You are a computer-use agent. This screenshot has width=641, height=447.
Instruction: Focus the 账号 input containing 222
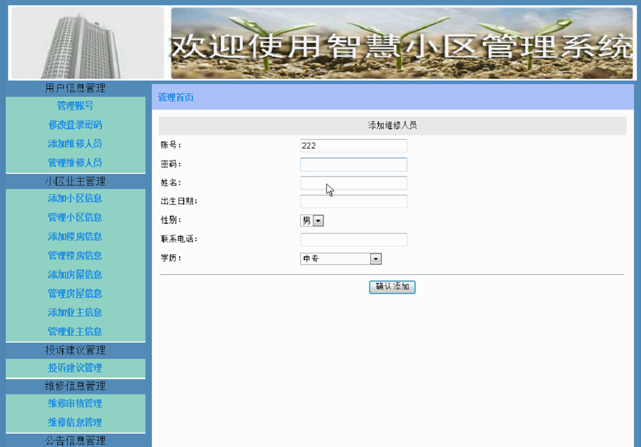[354, 146]
